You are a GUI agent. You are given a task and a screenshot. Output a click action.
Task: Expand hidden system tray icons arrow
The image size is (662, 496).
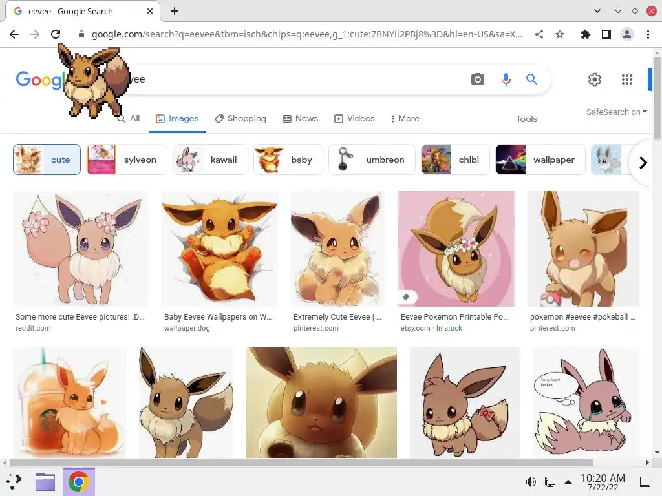[568, 482]
